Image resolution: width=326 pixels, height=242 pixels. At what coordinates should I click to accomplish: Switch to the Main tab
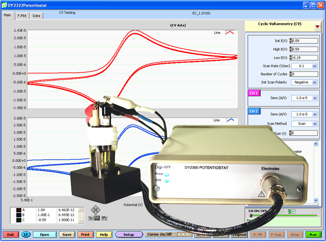[7, 15]
